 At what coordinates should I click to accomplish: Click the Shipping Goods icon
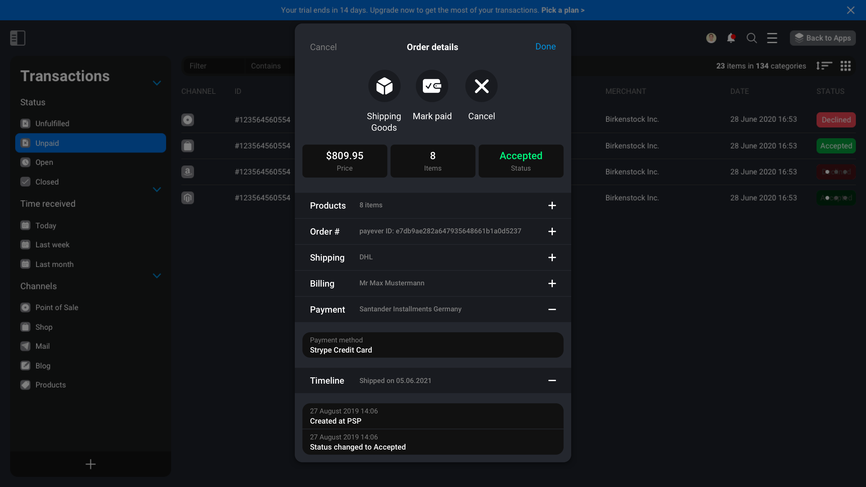click(x=384, y=86)
